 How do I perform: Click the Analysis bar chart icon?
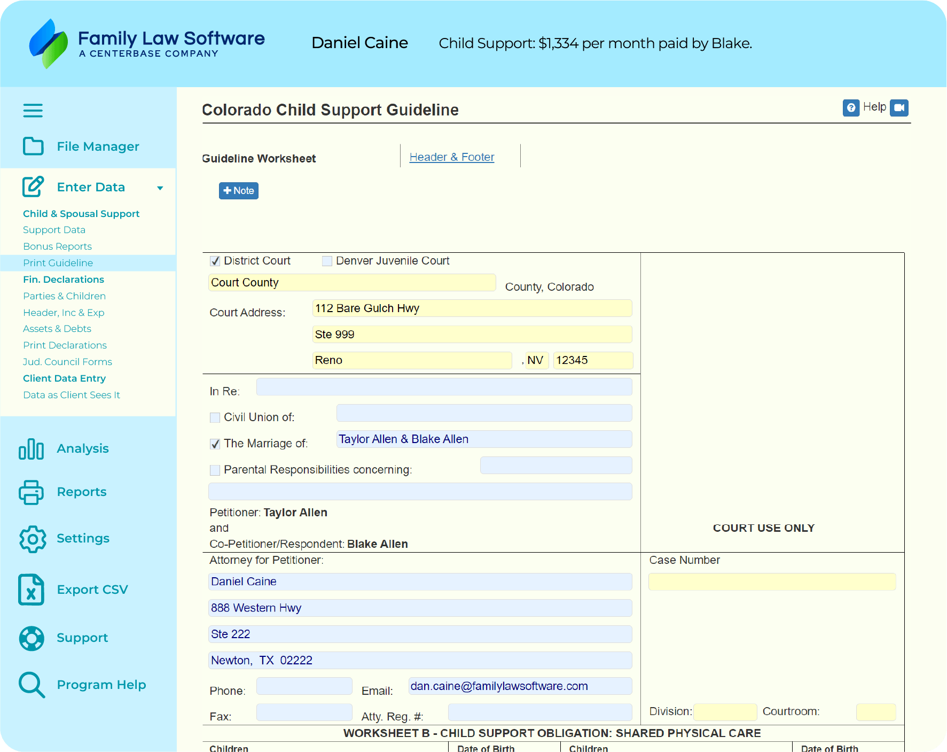point(31,449)
